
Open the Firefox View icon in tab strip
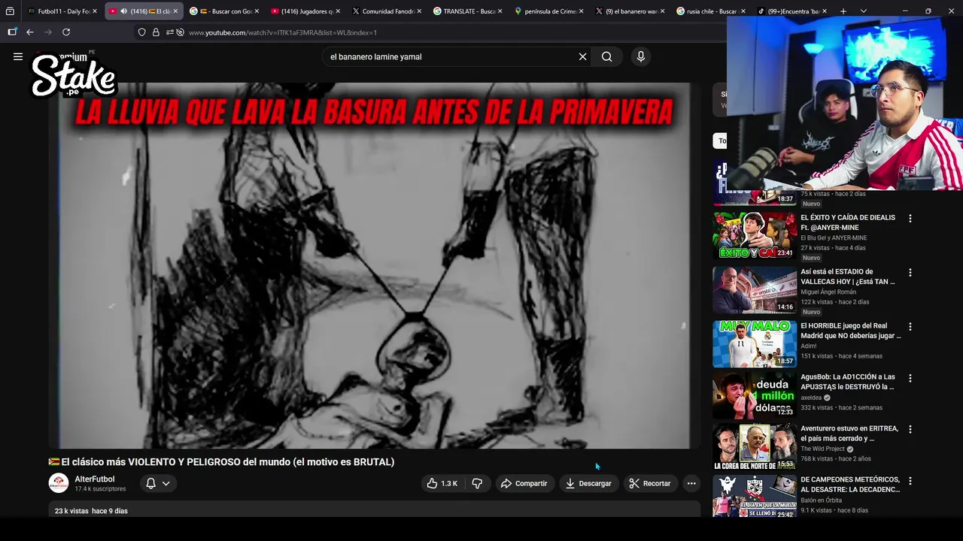pos(10,11)
